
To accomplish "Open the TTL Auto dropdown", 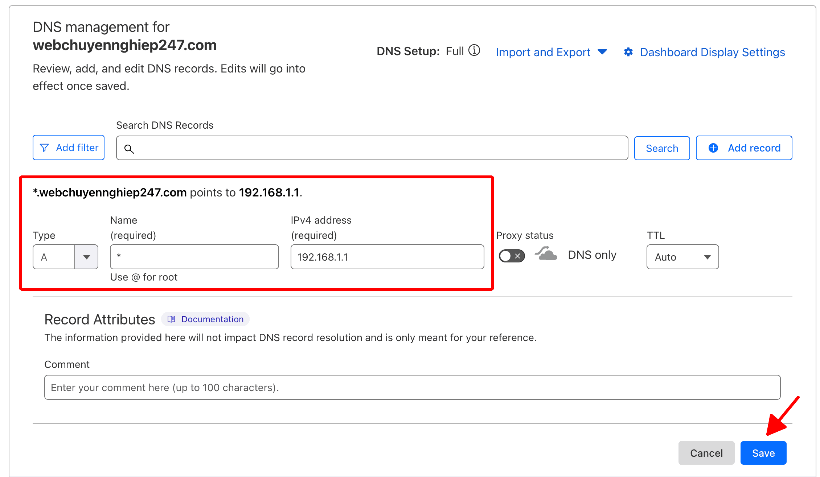I will point(682,257).
